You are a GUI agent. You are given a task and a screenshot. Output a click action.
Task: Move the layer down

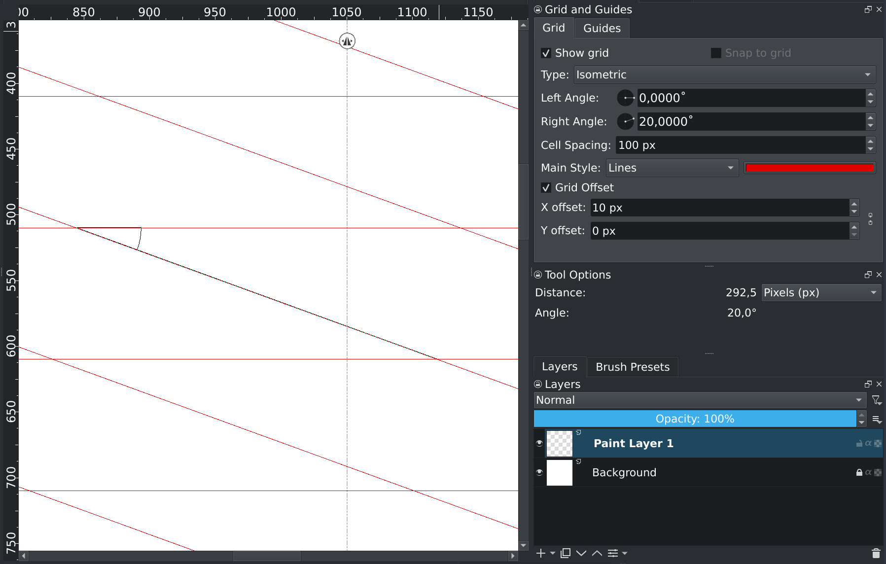pos(581,553)
